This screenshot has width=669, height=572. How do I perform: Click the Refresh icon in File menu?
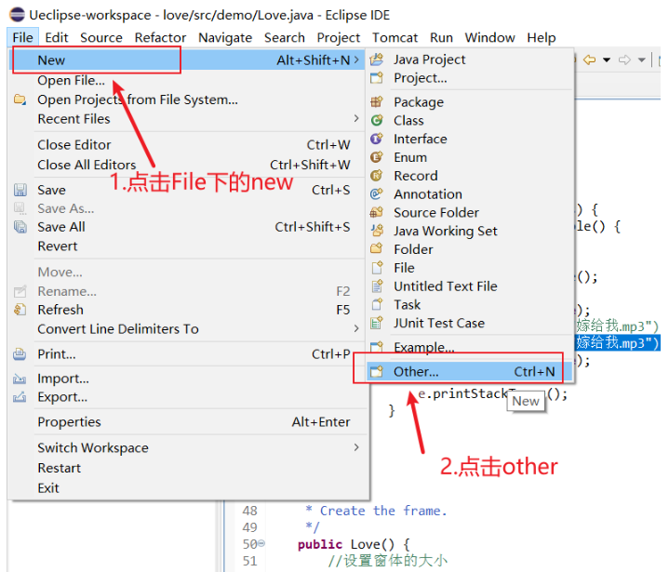20,309
